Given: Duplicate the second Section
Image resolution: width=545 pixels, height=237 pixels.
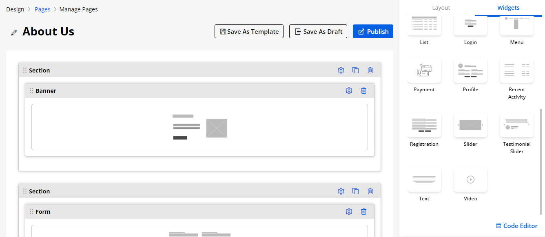Looking at the screenshot, I should (356, 191).
